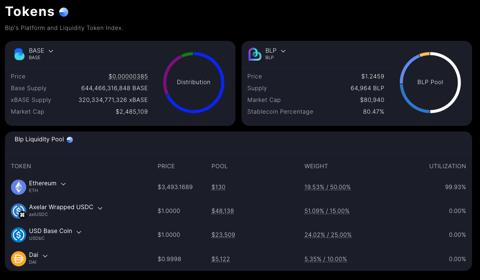Click Stablecoin Percentage value 80.47%

tap(374, 112)
